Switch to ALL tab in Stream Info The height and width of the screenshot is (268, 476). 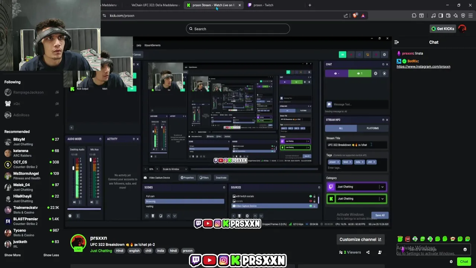(x=341, y=128)
